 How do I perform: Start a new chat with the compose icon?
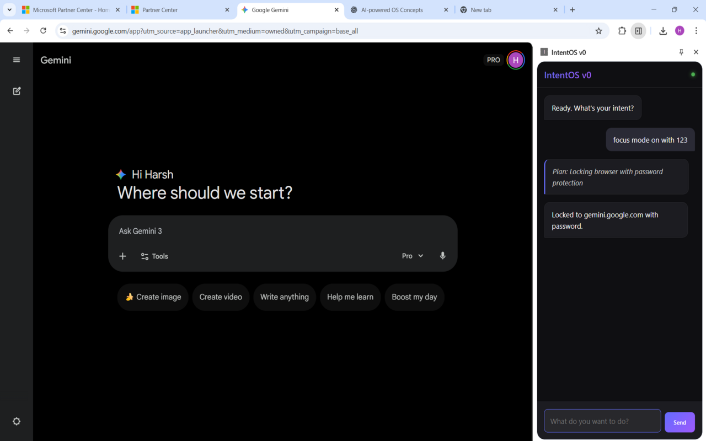[17, 91]
